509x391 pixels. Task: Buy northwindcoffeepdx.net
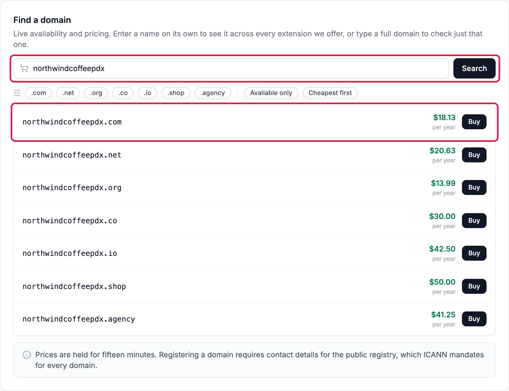(x=474, y=155)
